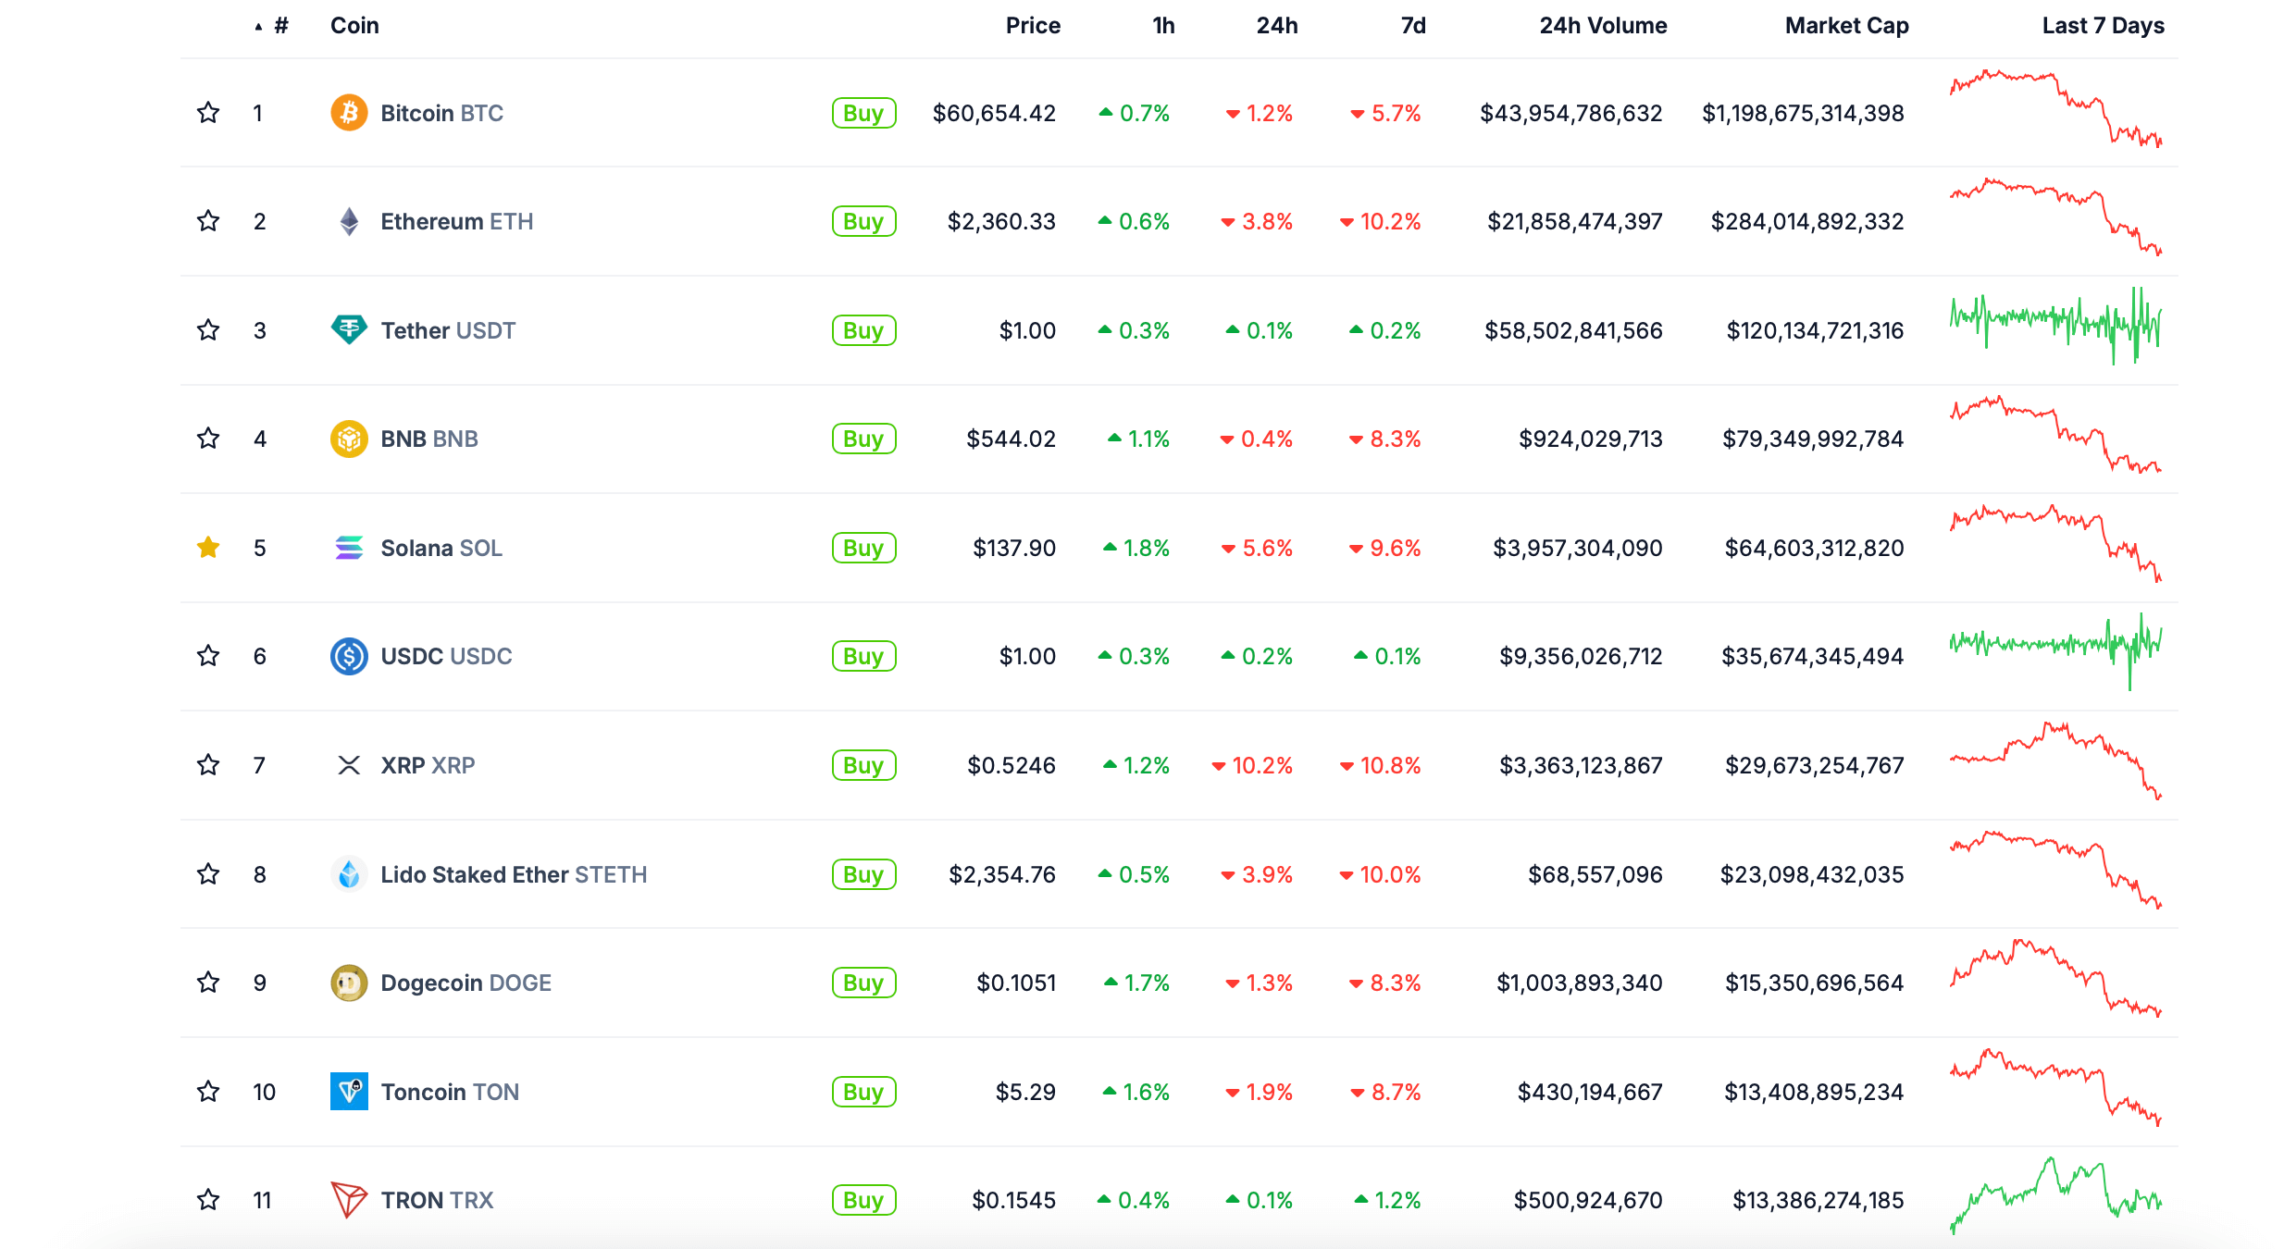
Task: Sort the table by Price header
Action: pos(1033,26)
